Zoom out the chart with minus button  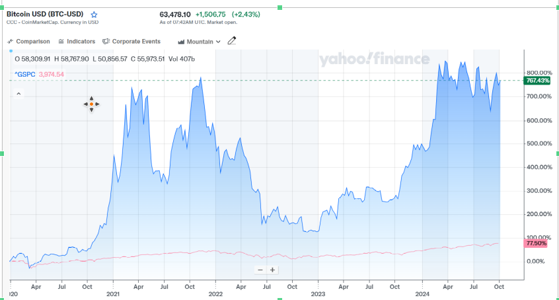[x=260, y=270]
